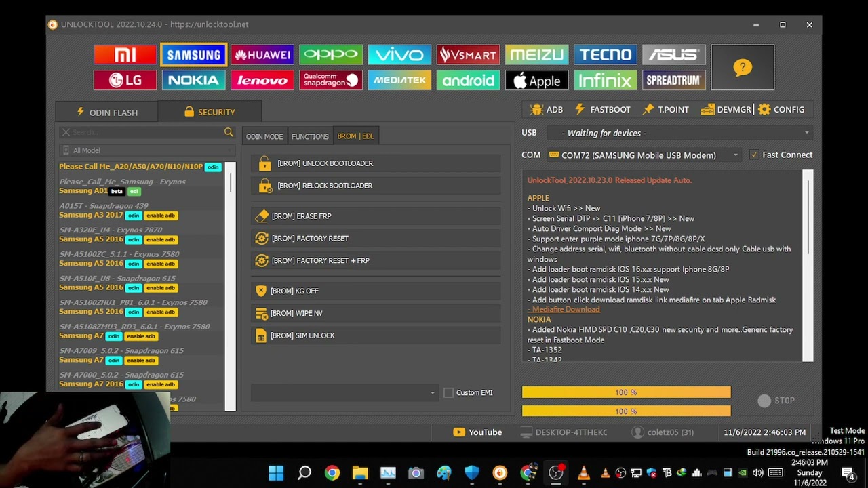
Task: Click the upper 100% progress bar
Action: click(x=626, y=392)
